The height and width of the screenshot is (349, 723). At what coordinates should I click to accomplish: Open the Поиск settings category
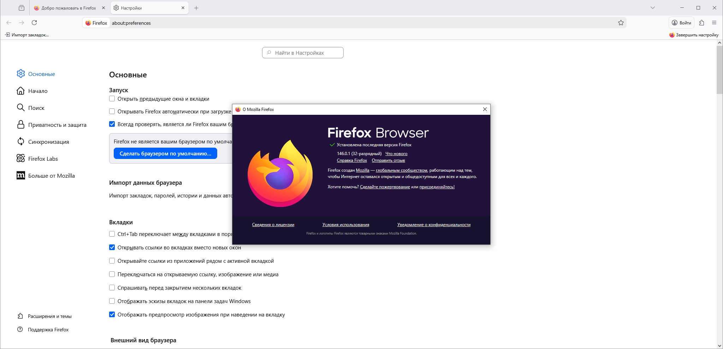30,108
